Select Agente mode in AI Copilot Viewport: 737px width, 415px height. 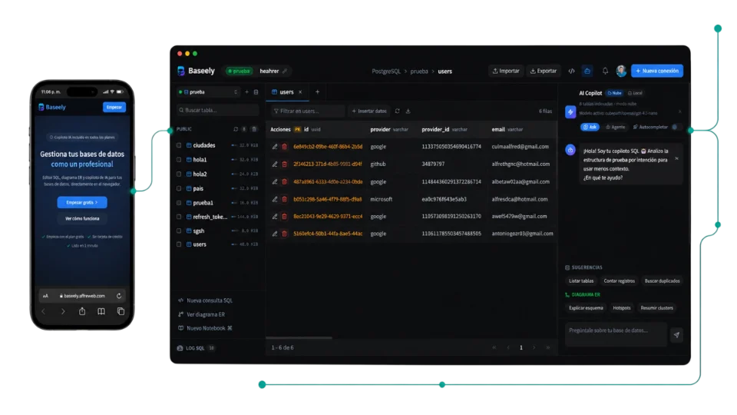pyautogui.click(x=615, y=127)
